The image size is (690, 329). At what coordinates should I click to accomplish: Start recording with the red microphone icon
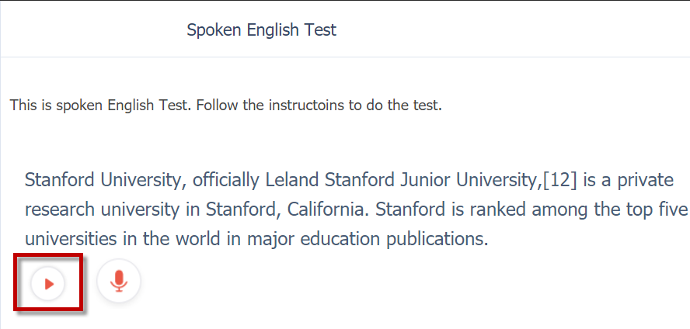point(119,281)
